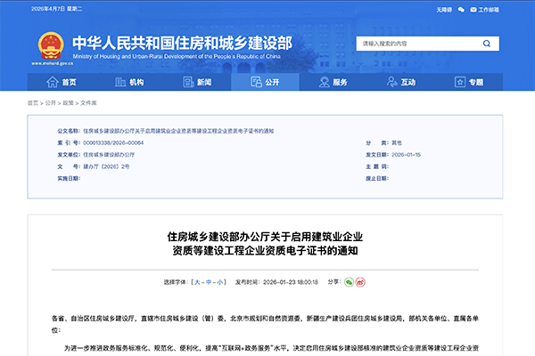Screen dimensions: 535x356
Task: Click the 无障碍 accessibility link
Action: coord(444,8)
